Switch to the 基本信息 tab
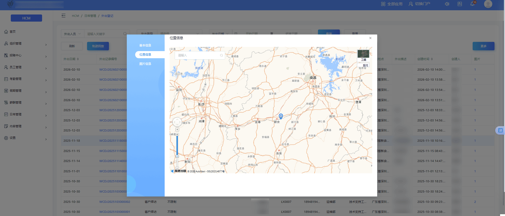Screen dimensions: 505x216 (x=145, y=45)
